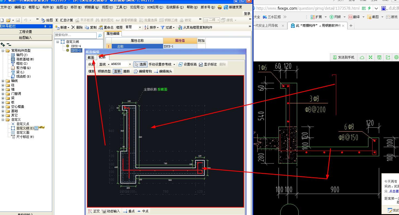The height and width of the screenshot is (215, 399).
Task: Switch to 纵筋 mode
Action: tap(92, 64)
